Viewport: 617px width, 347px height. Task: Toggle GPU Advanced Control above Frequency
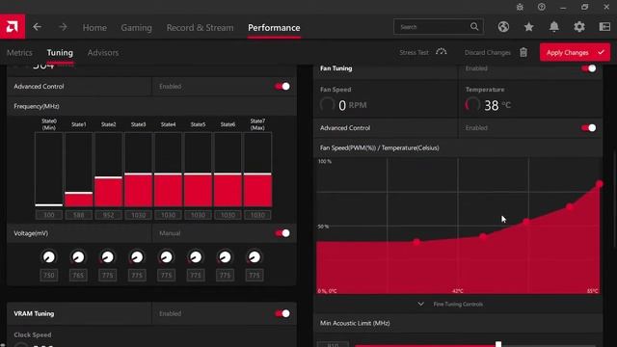282,86
